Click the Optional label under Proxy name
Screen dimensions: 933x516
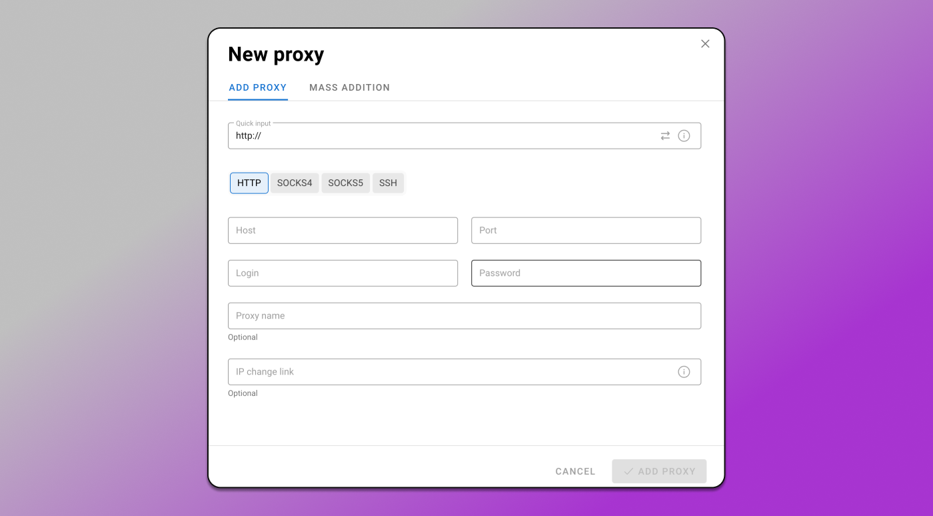click(243, 337)
